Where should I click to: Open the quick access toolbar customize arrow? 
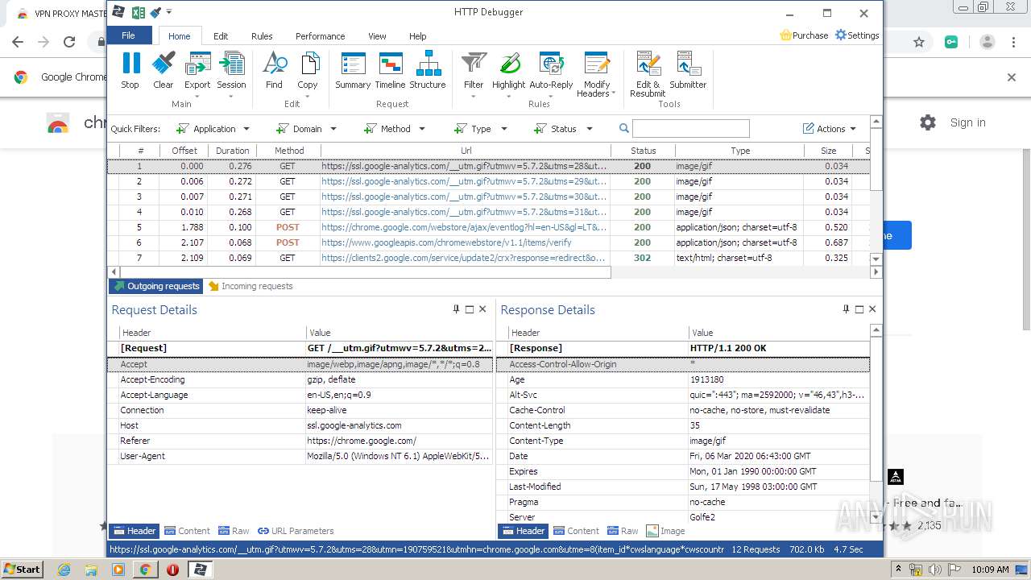pyautogui.click(x=169, y=12)
